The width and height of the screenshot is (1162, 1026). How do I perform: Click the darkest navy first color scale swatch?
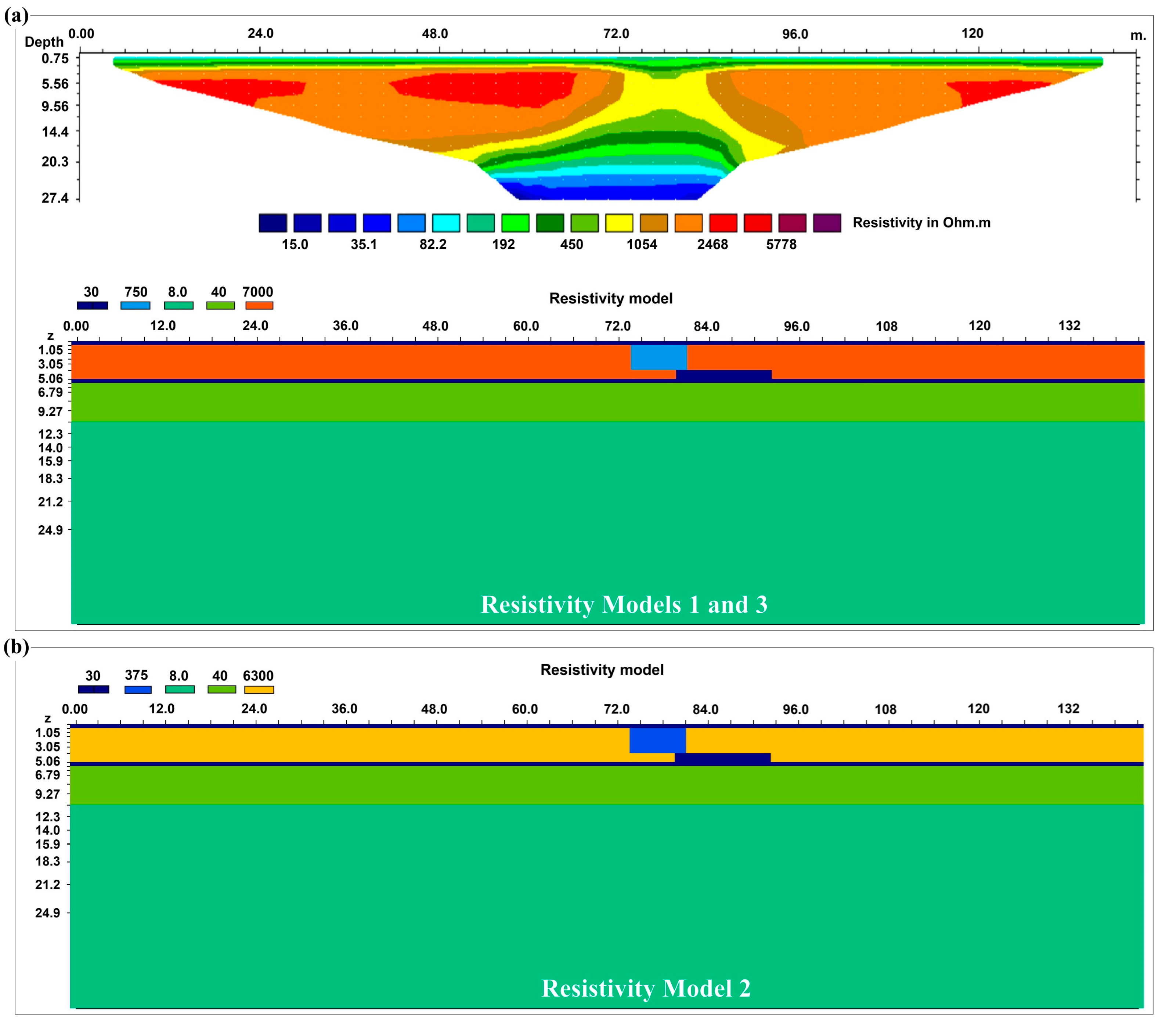click(273, 223)
